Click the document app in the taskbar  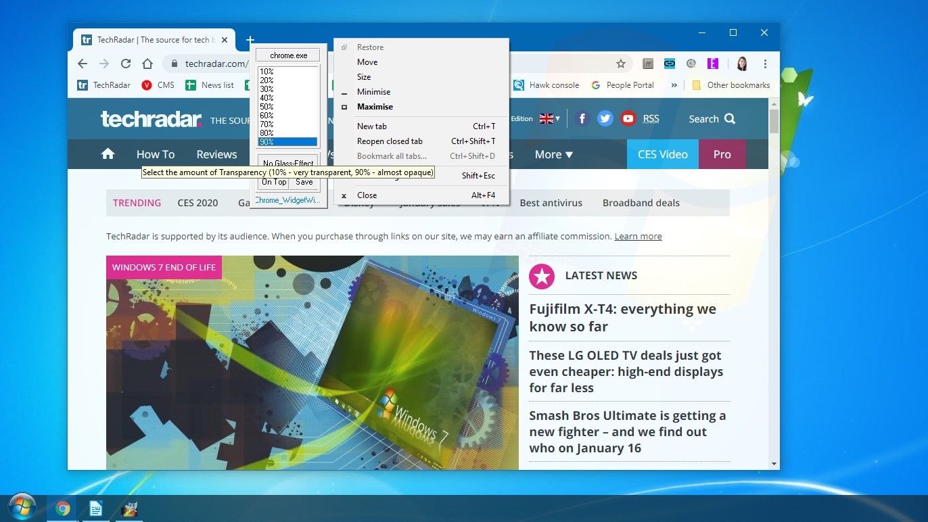pyautogui.click(x=95, y=509)
